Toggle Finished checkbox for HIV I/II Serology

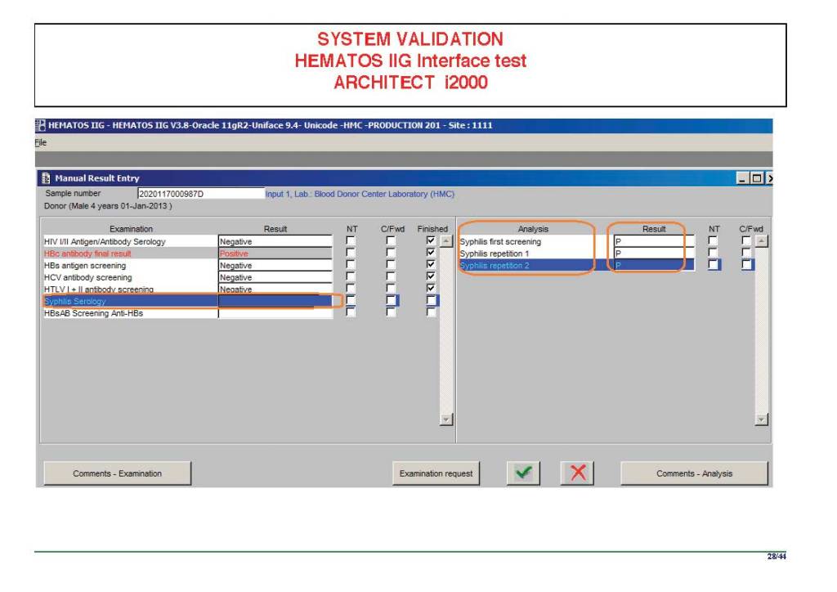pyautogui.click(x=431, y=241)
